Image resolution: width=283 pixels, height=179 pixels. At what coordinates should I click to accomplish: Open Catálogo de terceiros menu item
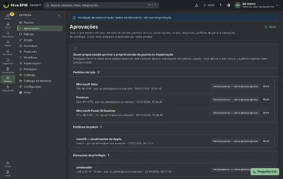click(x=40, y=81)
